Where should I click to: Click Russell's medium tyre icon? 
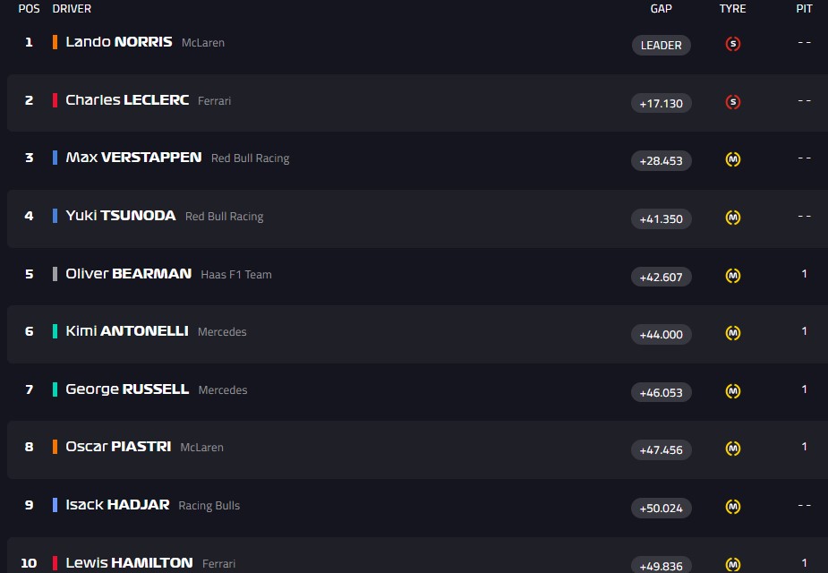coord(732,391)
